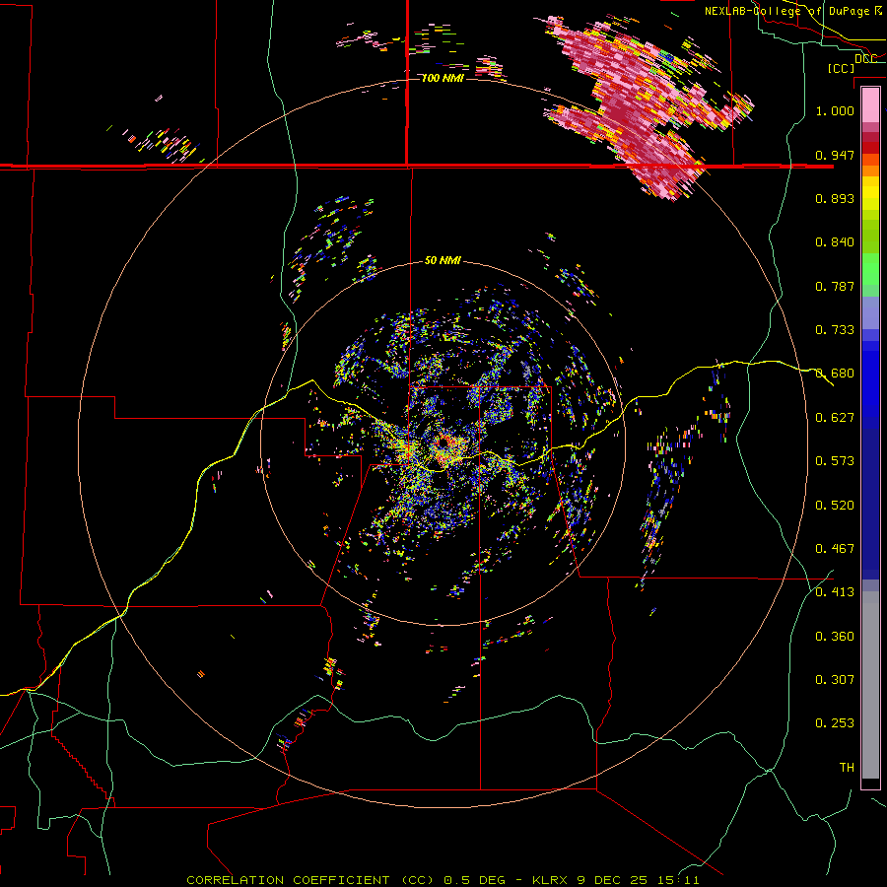
Task: Click the 100 NMI range ring label
Action: [443, 78]
